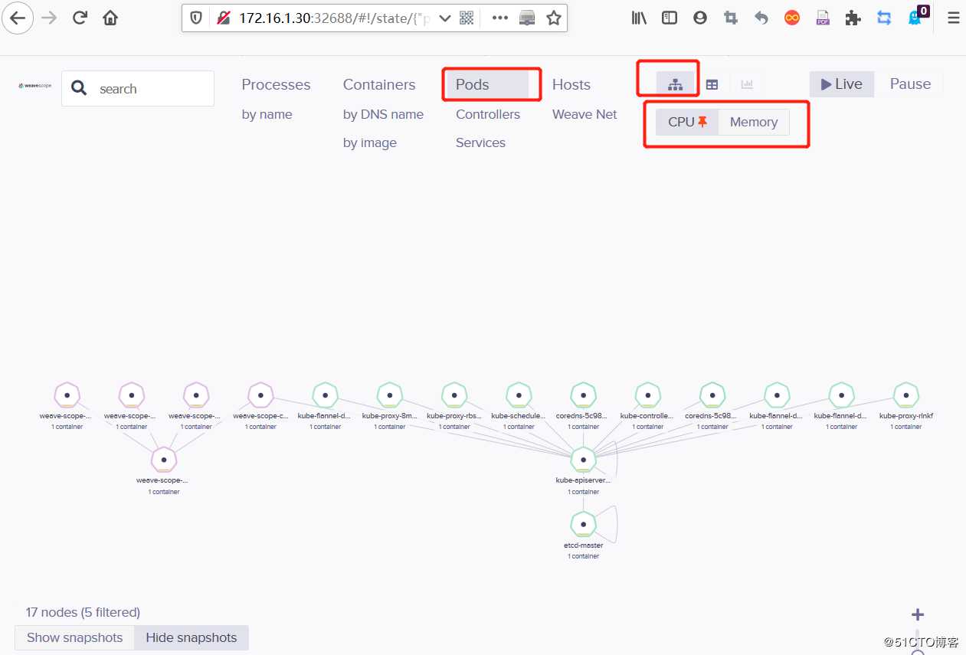Viewport: 966px width, 655px height.
Task: Zoom in with the plus button
Action: click(x=918, y=614)
